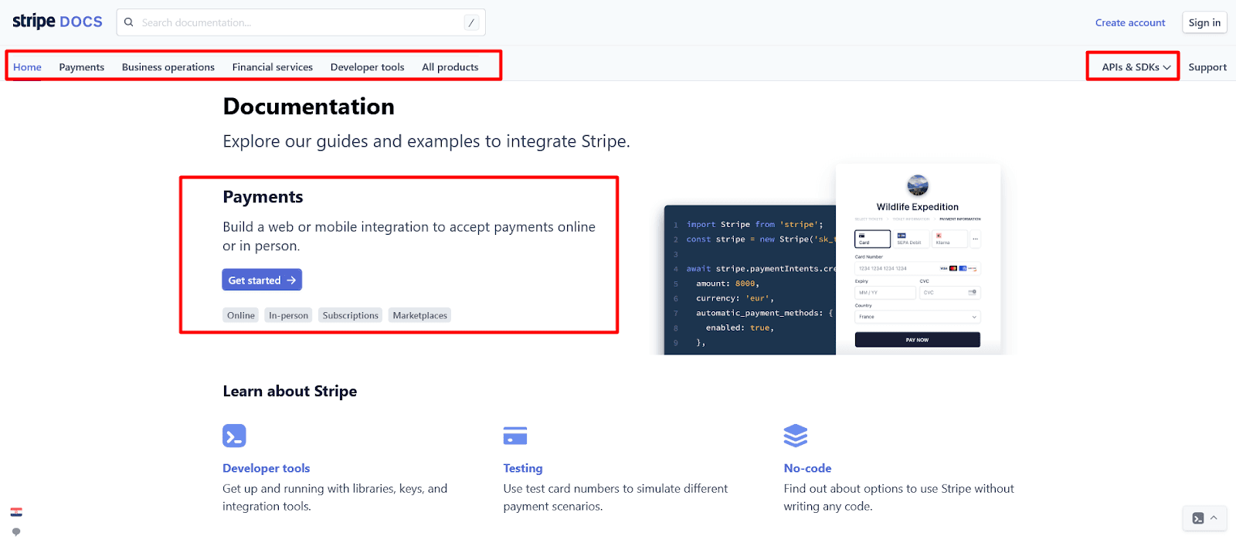The width and height of the screenshot is (1236, 543).
Task: Click the card icon above Testing heading
Action: (x=514, y=436)
